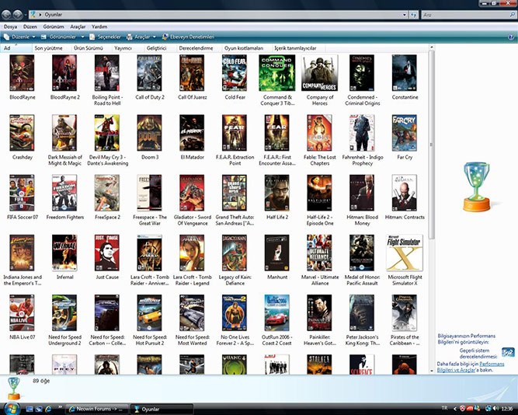Select the Manhunt game icon

click(x=276, y=253)
